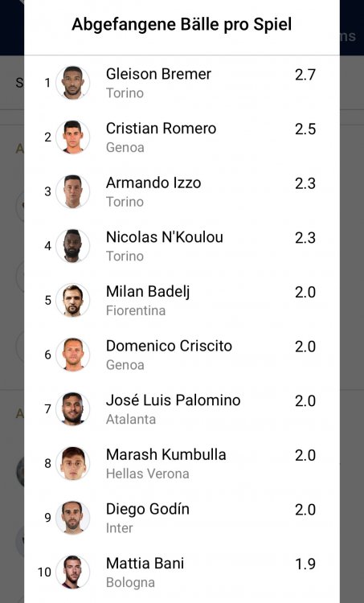Screen dimensions: 364x603
Task: Open Marash Kumbulla's Hellas Verona team label
Action: [x=148, y=474]
